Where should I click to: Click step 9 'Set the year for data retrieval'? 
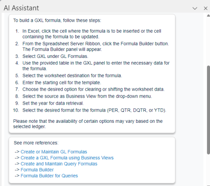[x=53, y=103]
